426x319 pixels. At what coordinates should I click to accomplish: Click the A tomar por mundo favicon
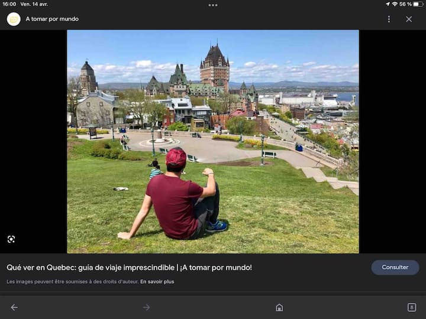click(x=13, y=19)
